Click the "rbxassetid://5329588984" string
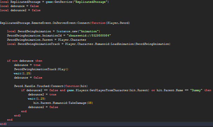Image resolution: width=213 pixels, height=127 pixels. pos(89,35)
